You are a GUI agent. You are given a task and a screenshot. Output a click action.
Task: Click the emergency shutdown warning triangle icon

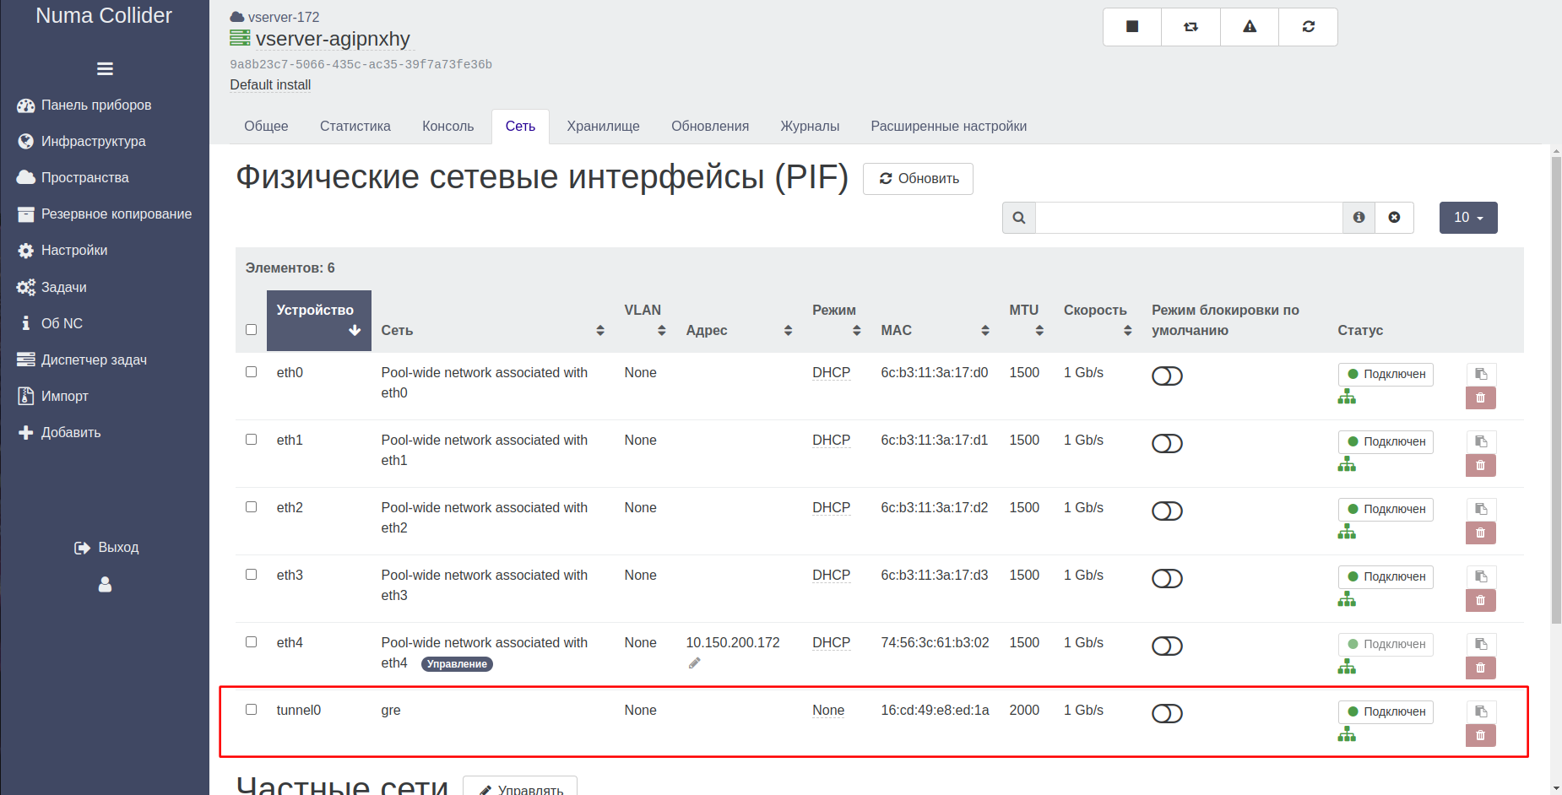point(1250,27)
